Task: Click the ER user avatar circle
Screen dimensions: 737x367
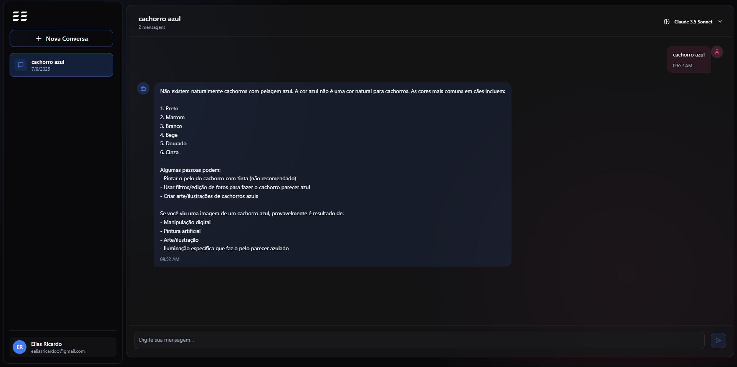Action: point(20,347)
